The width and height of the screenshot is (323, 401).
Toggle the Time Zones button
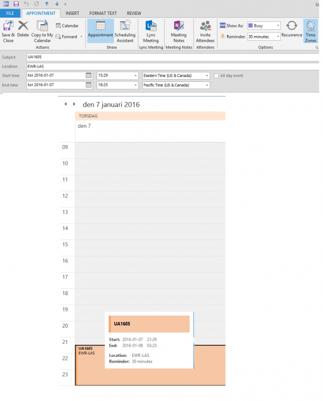(x=310, y=31)
